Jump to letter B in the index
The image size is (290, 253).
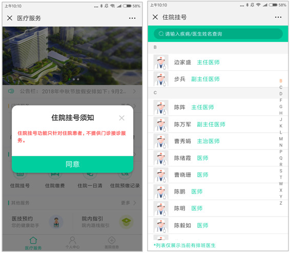click(281, 81)
